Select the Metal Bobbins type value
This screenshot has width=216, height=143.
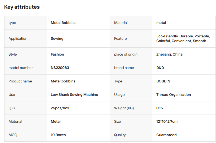pos(63,23)
